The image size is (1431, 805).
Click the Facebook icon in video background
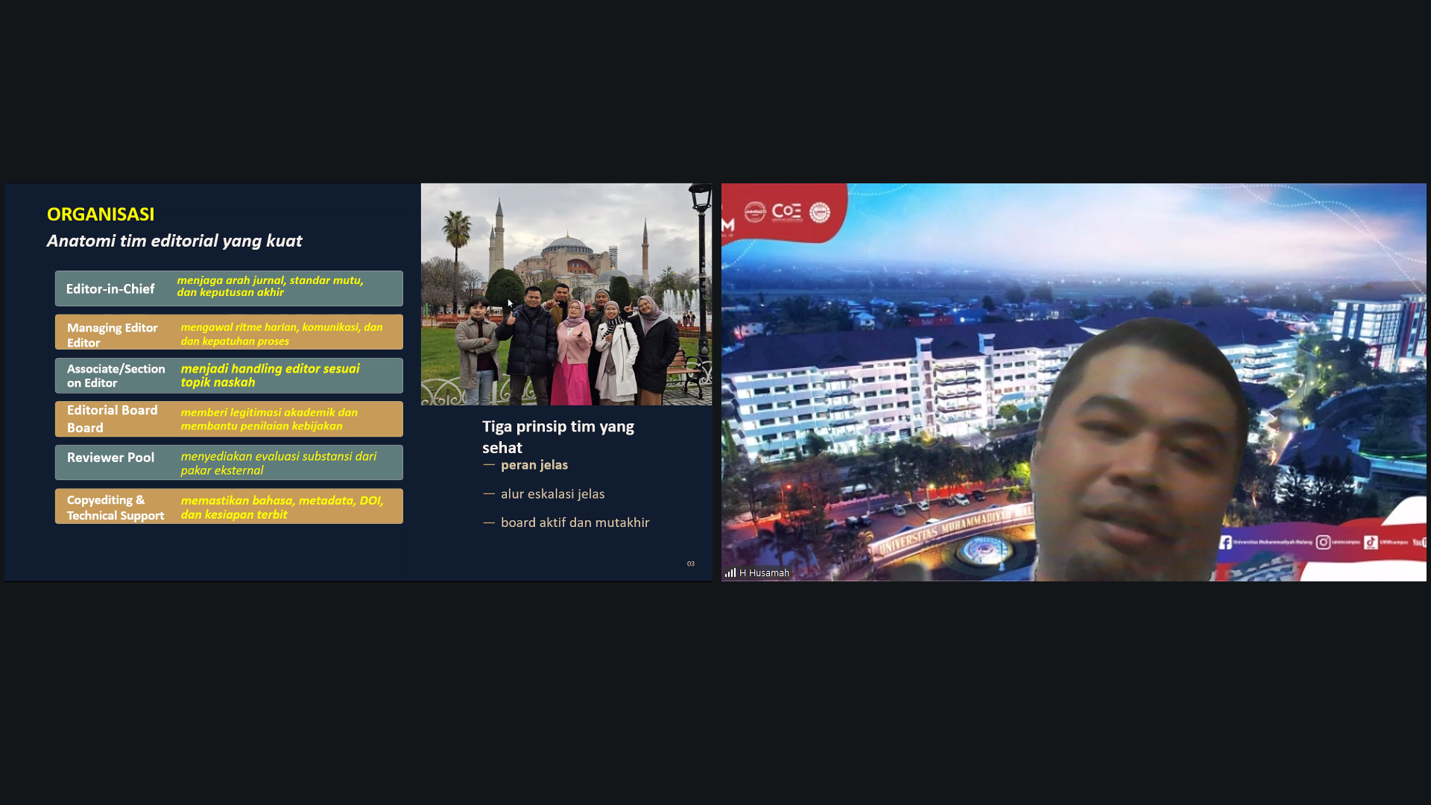(x=1225, y=542)
